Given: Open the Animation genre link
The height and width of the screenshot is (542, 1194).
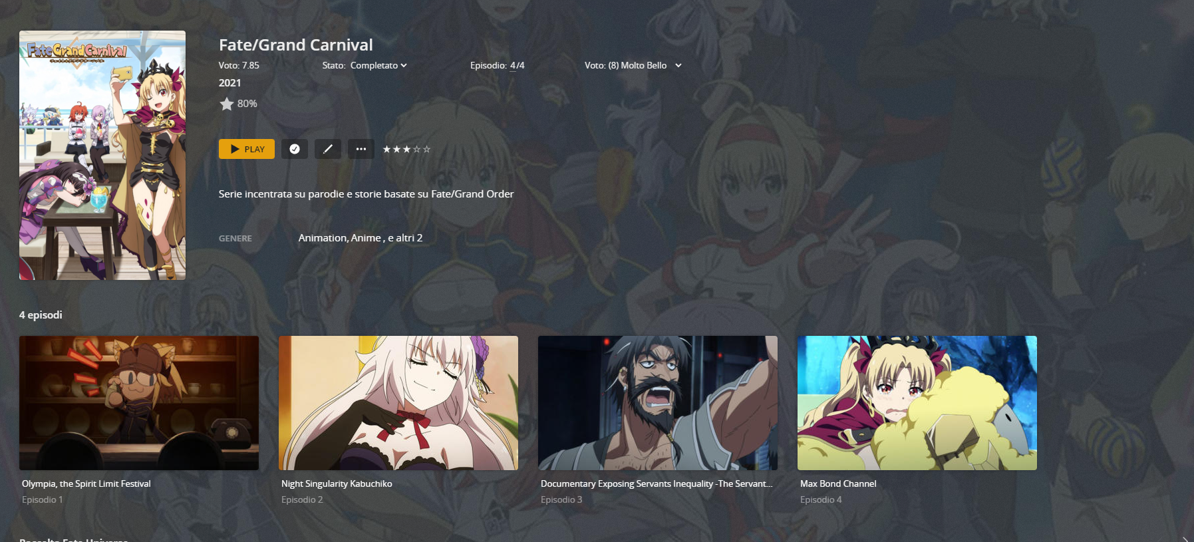Looking at the screenshot, I should (323, 237).
